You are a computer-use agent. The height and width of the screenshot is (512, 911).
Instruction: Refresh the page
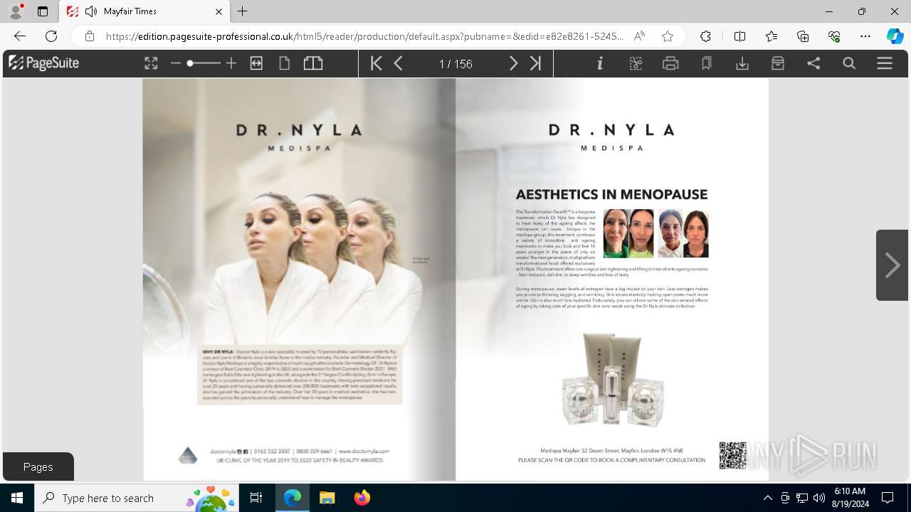click(51, 36)
